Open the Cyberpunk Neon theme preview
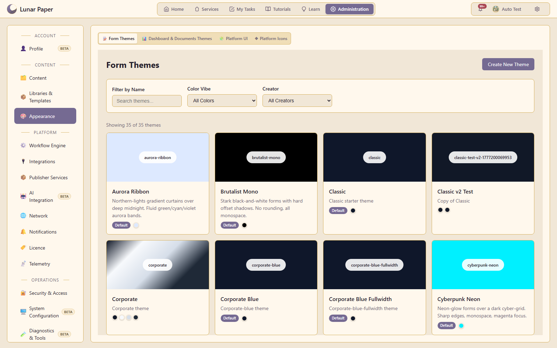 483,265
